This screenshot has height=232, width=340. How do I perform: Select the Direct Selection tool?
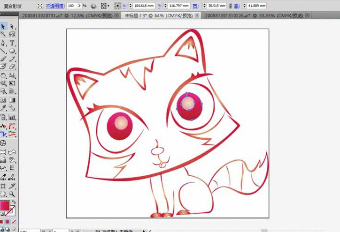click(12, 26)
